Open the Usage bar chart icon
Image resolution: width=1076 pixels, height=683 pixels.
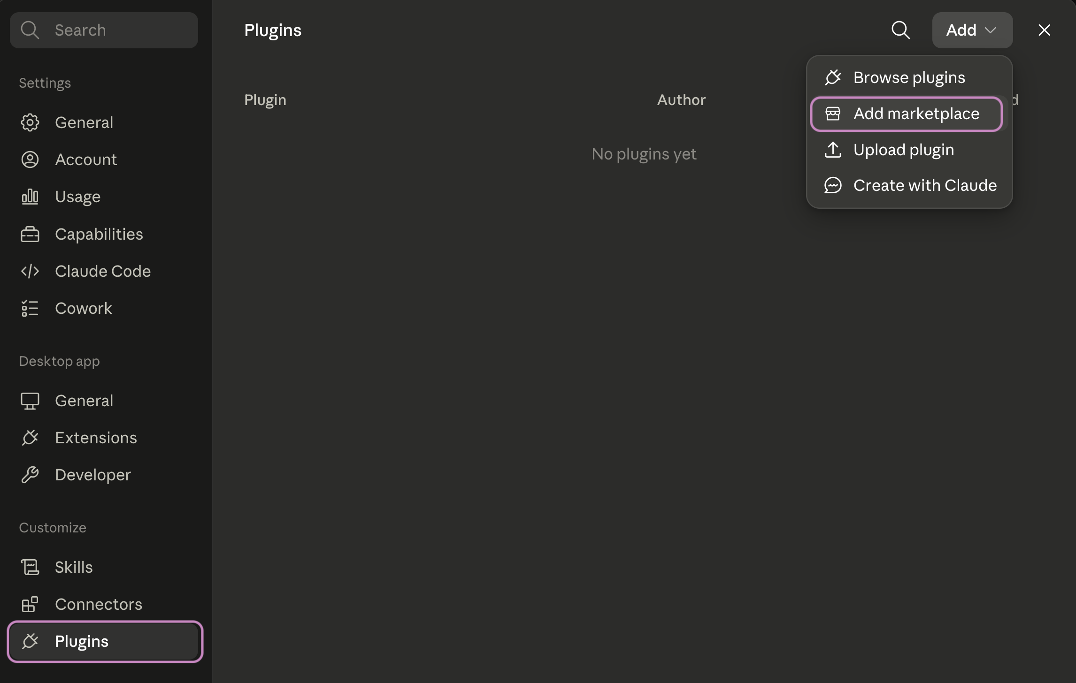click(x=30, y=197)
